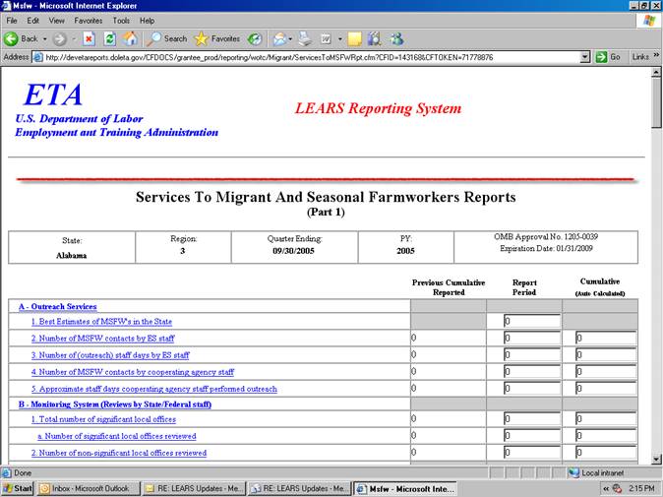This screenshot has width=663, height=497.
Task: Open Favorites star in toolbar
Action: pyautogui.click(x=216, y=38)
